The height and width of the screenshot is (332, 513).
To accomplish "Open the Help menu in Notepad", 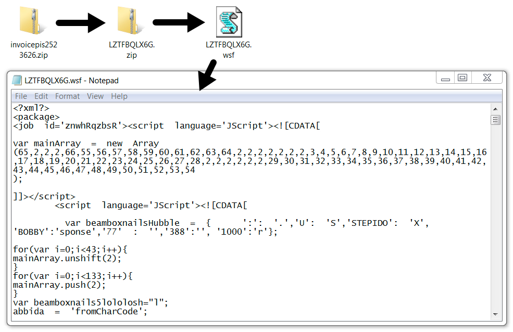I will pos(119,96).
